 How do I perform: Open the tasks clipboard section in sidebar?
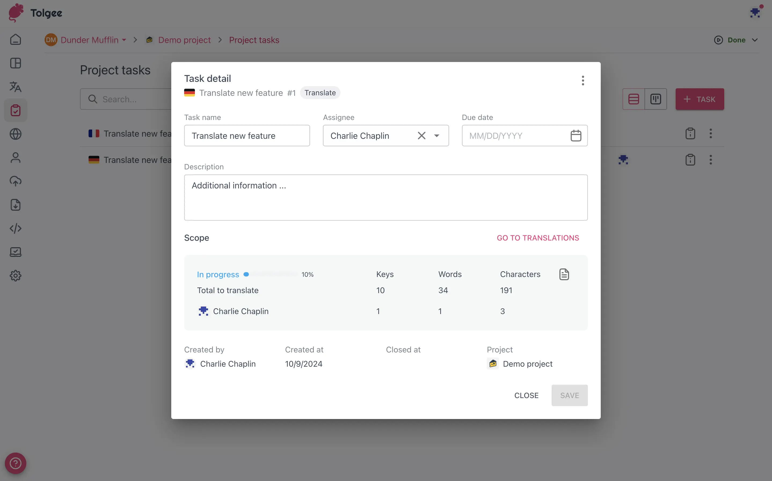click(x=15, y=110)
